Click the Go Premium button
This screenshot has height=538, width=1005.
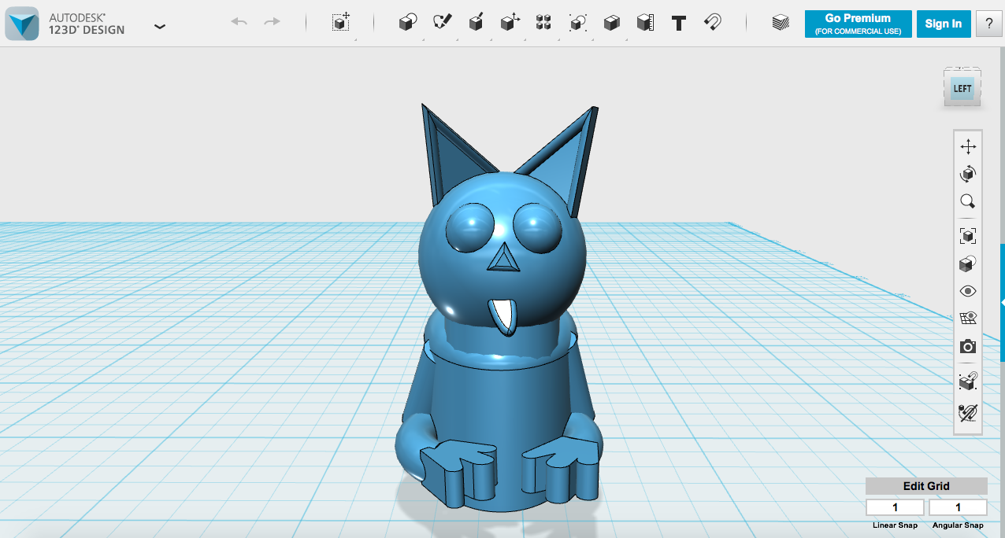click(858, 24)
